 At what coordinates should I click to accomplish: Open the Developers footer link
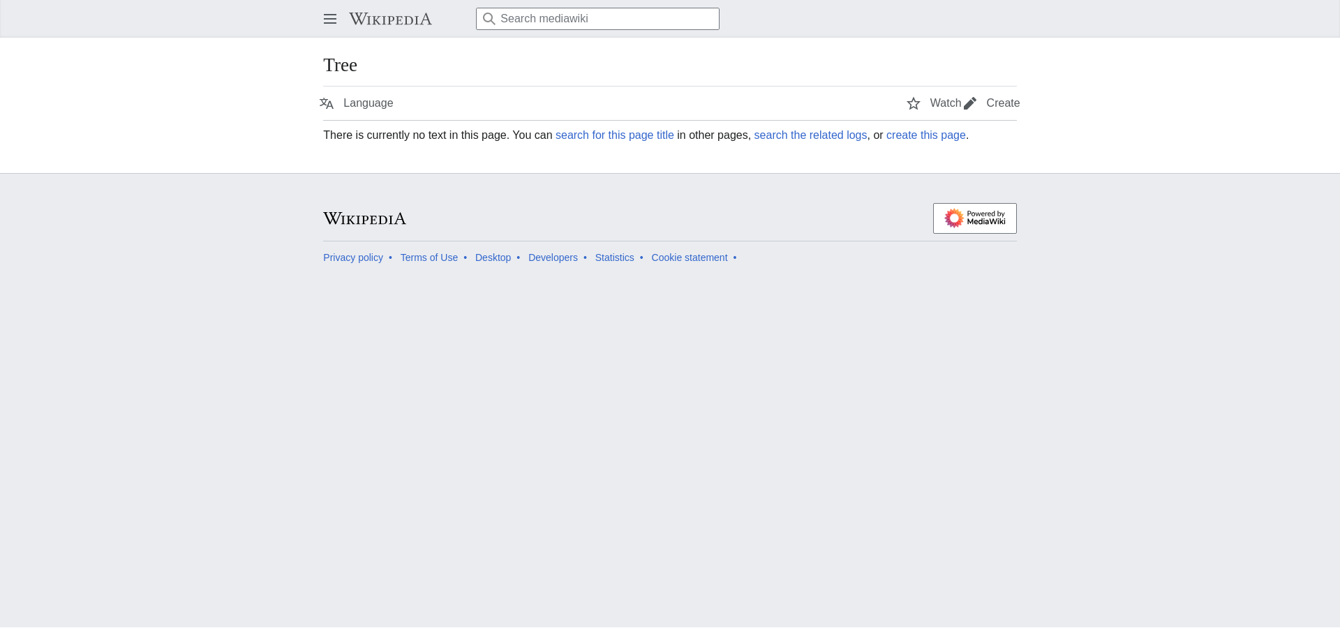553,257
